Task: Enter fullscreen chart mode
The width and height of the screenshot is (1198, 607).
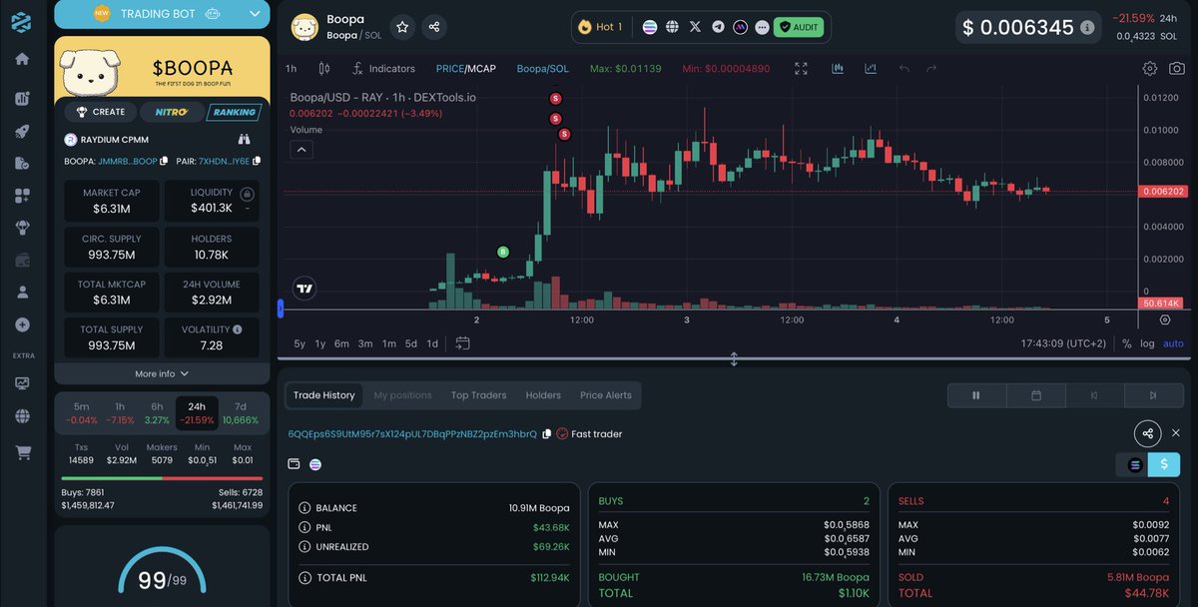Action: point(801,69)
